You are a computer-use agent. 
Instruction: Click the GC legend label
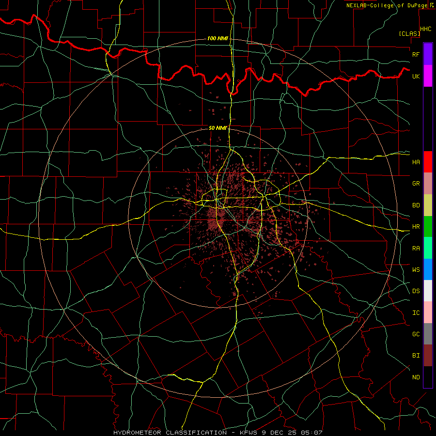tap(416, 334)
